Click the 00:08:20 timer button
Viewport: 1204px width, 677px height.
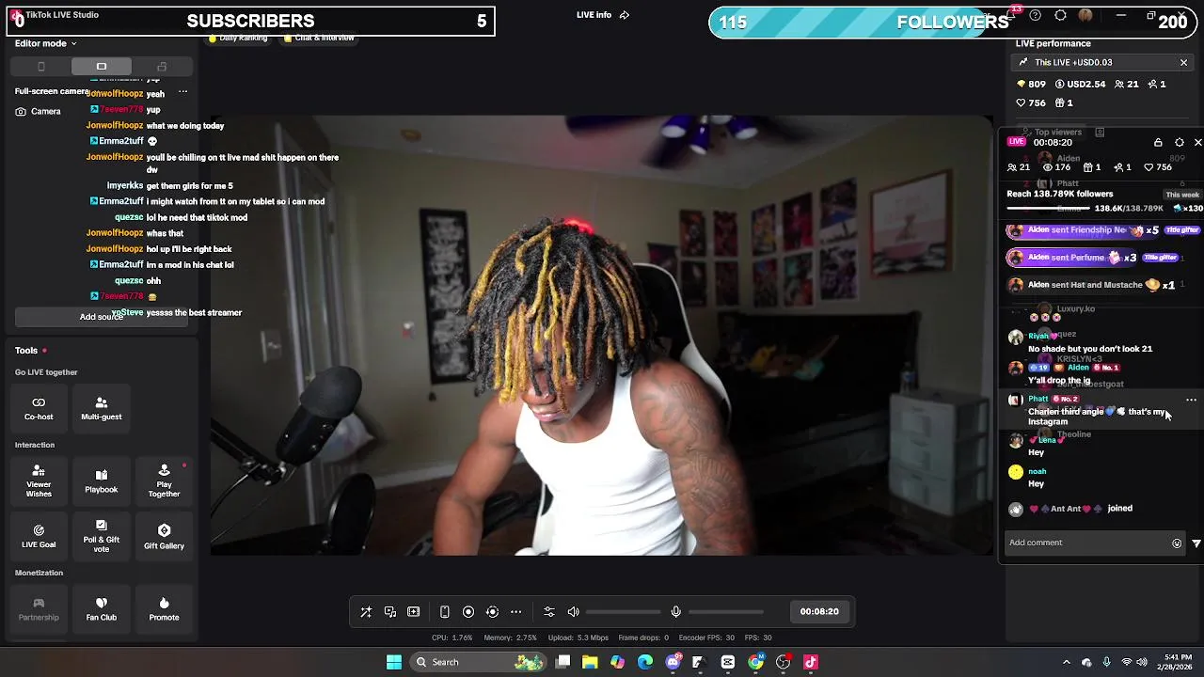point(819,612)
